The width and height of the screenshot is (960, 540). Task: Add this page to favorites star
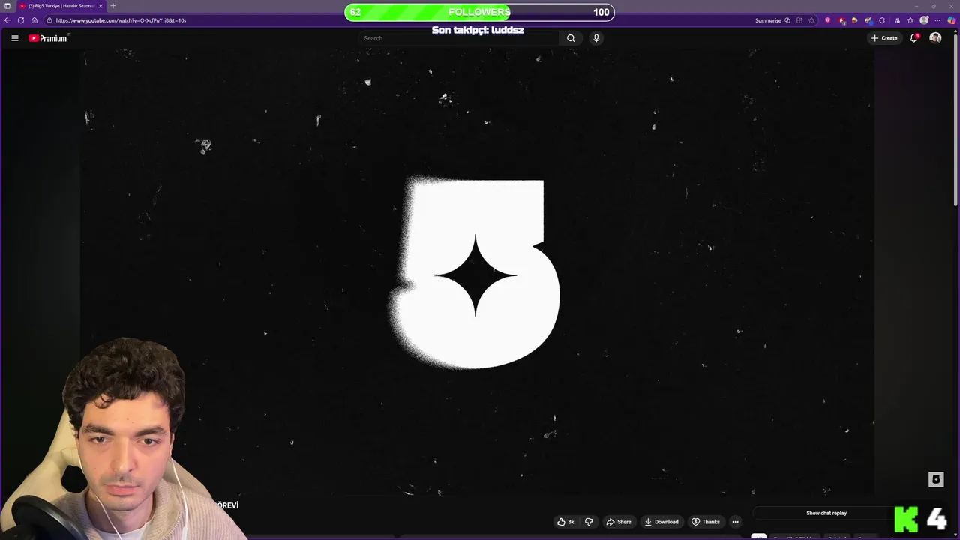811,20
